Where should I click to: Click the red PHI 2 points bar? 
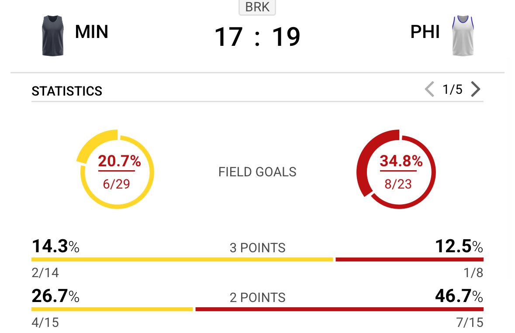(339, 309)
